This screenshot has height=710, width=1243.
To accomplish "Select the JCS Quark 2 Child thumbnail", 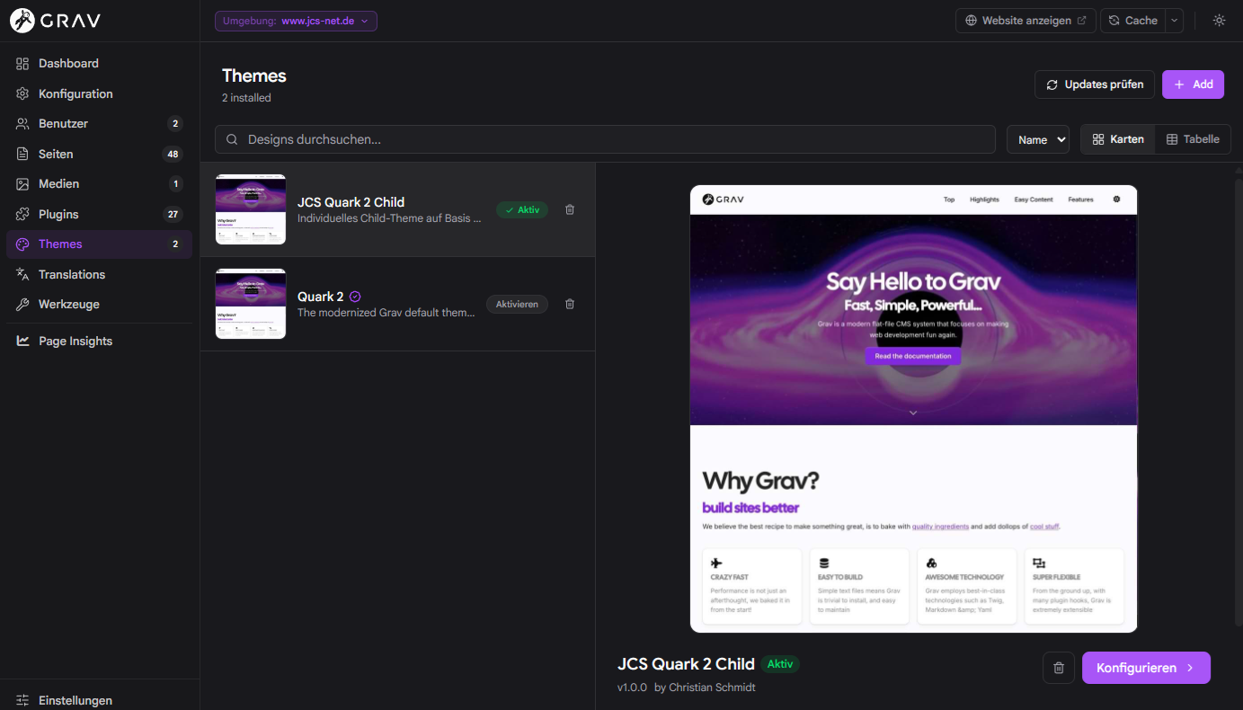I will coord(251,209).
